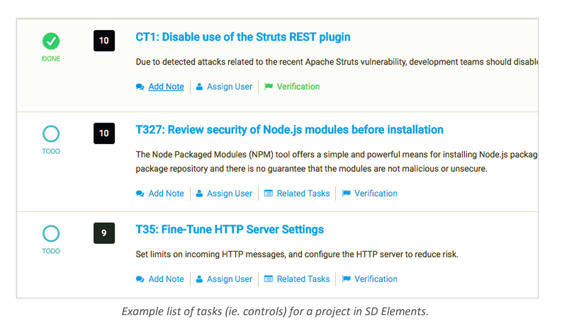Toggle the TODO circle for T35 task
Image resolution: width=571 pixels, height=324 pixels.
51,233
